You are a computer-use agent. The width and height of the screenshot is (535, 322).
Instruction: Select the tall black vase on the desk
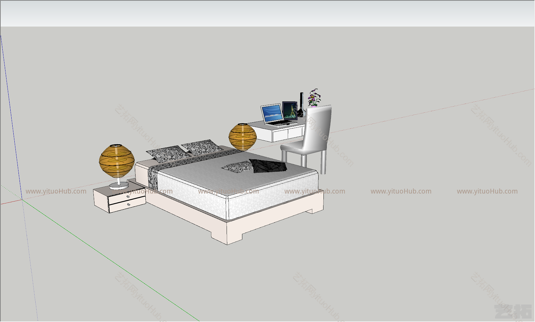(301, 105)
